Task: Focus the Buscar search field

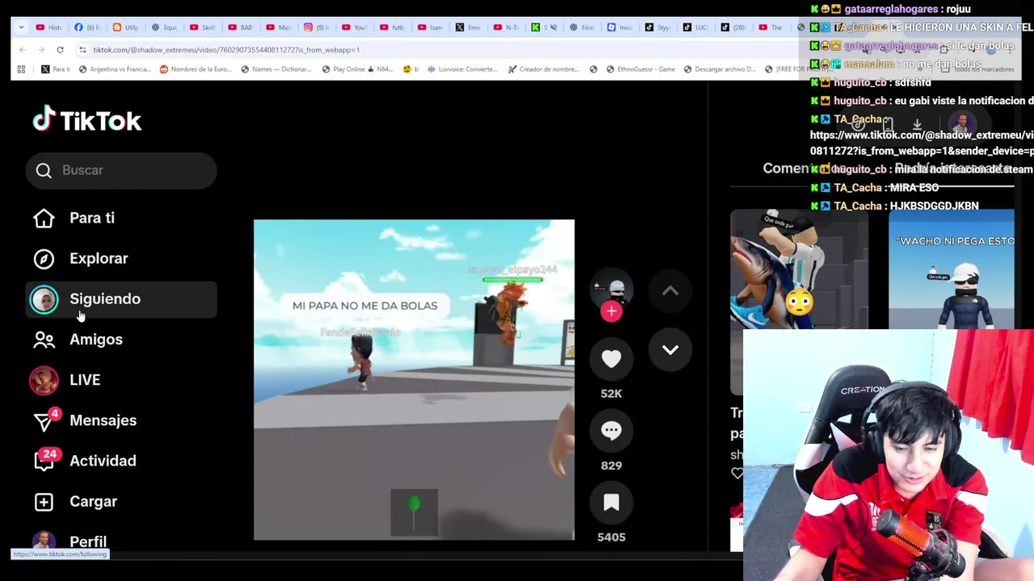Action: (x=121, y=170)
